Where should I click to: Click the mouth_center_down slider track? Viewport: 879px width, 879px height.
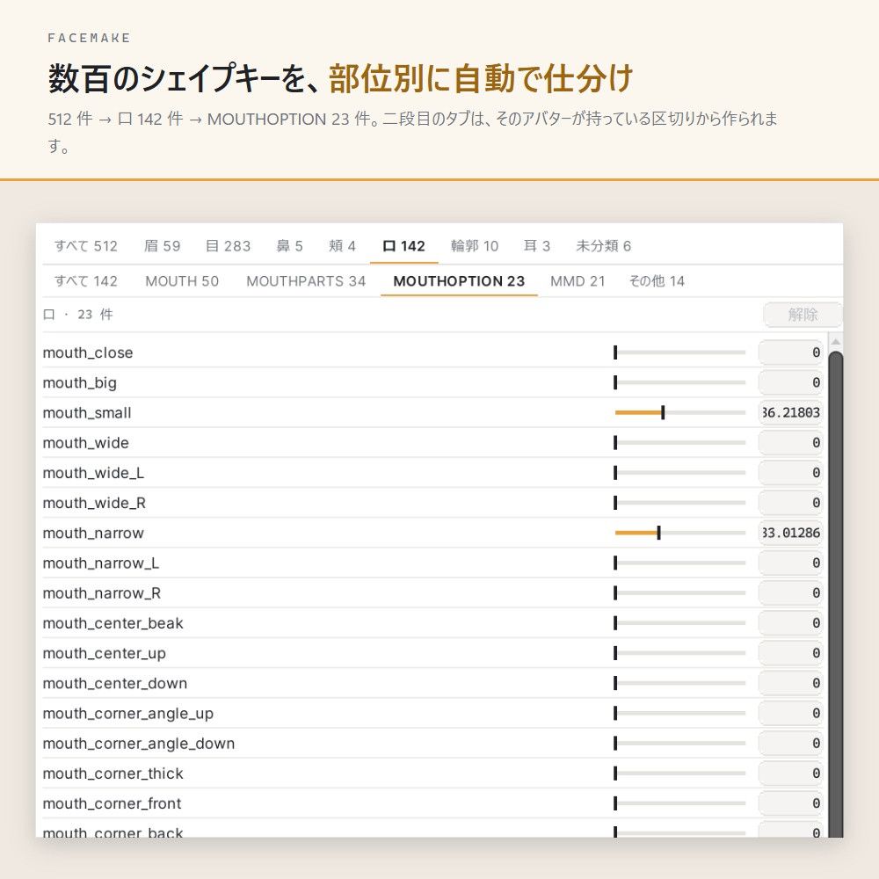pos(680,683)
